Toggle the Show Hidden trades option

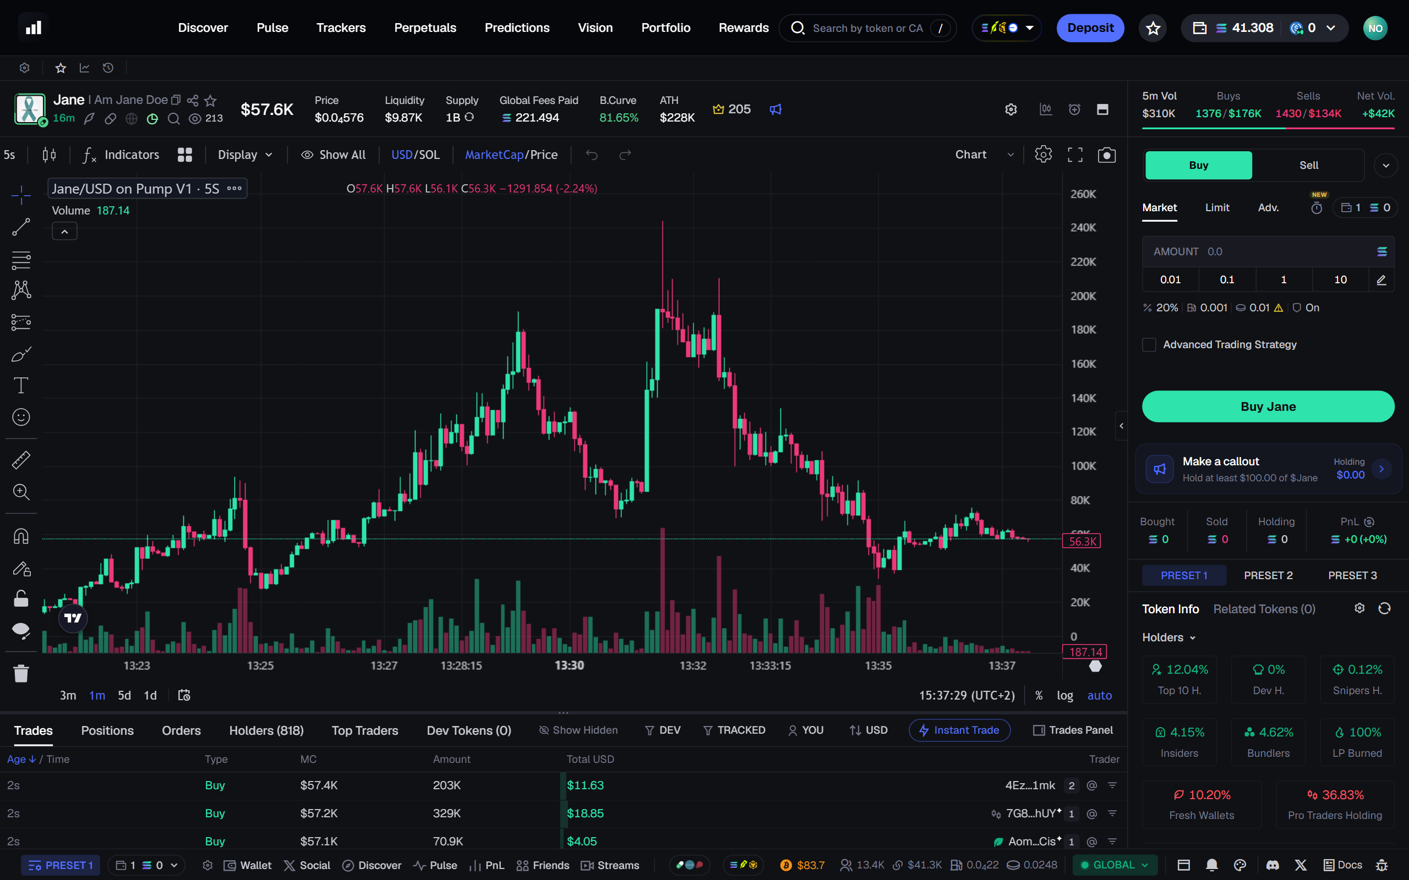[578, 730]
